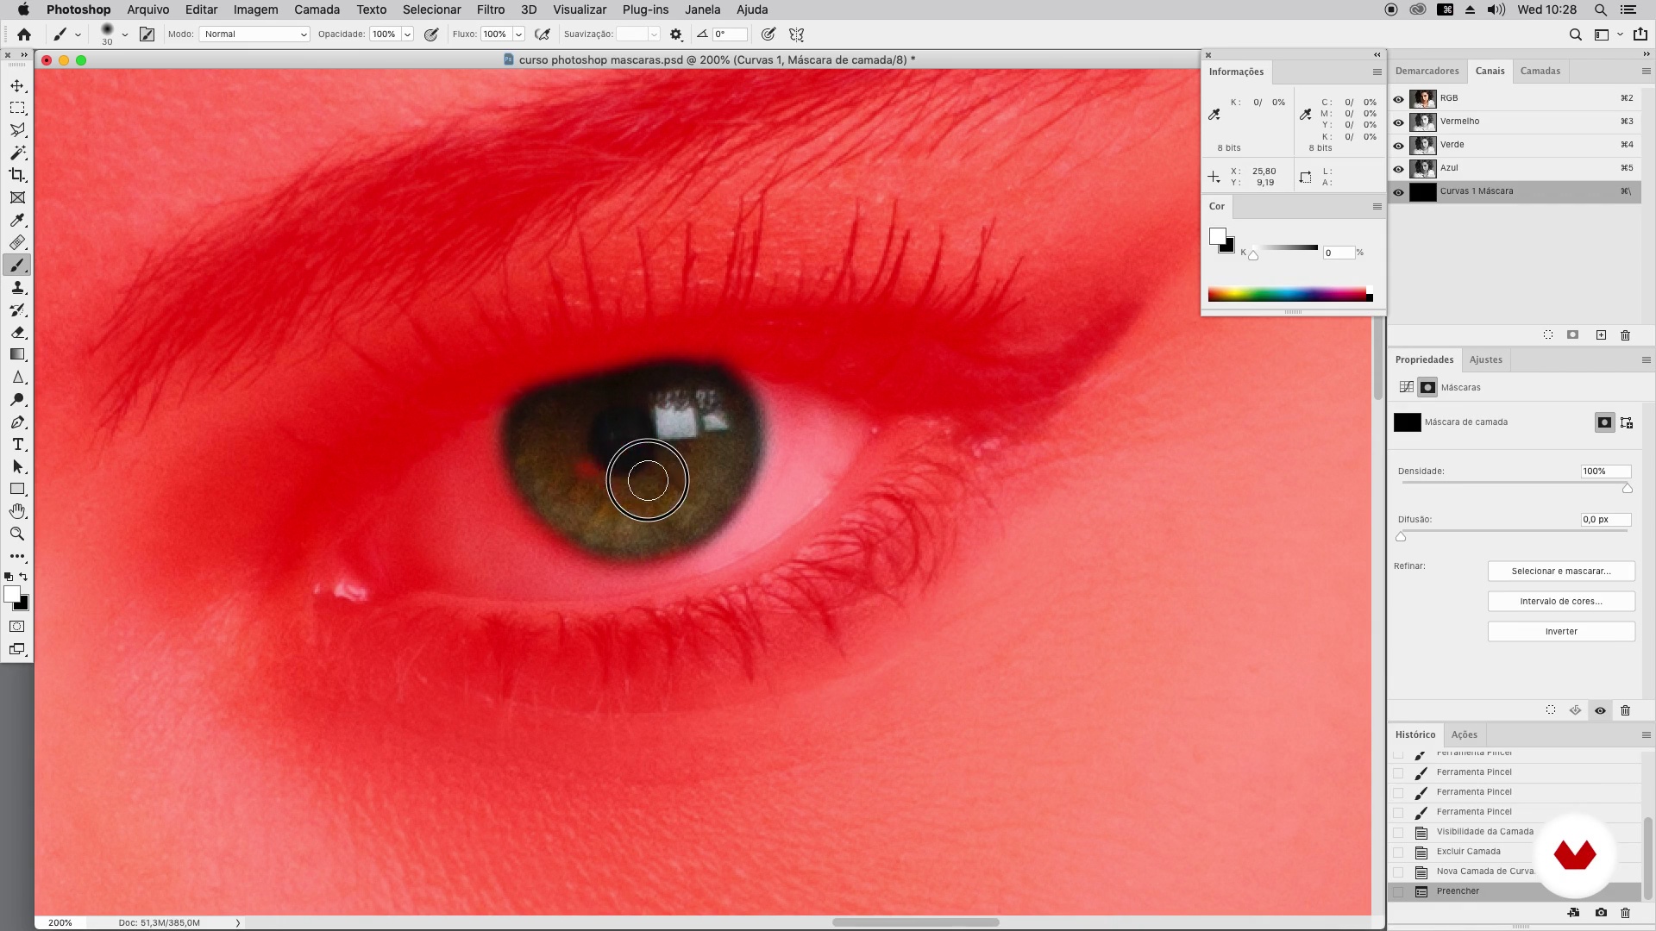1656x931 pixels.
Task: Click Selecionar e mascarar button
Action: (1560, 572)
